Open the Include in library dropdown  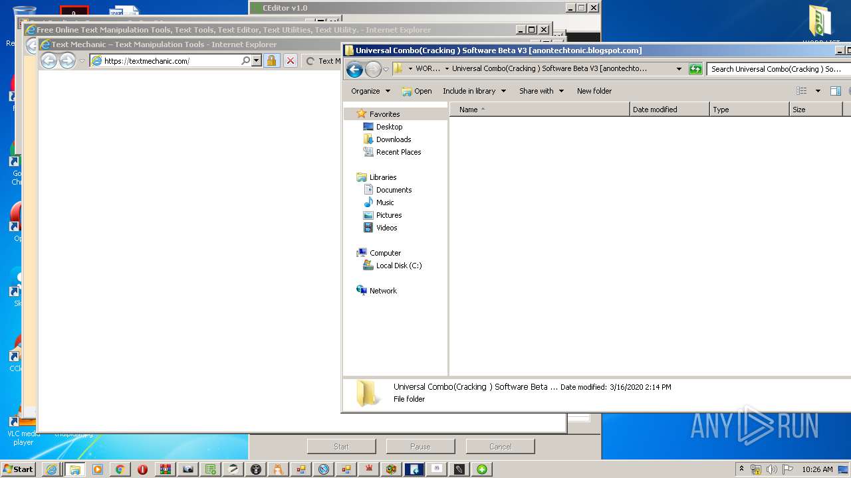point(474,91)
